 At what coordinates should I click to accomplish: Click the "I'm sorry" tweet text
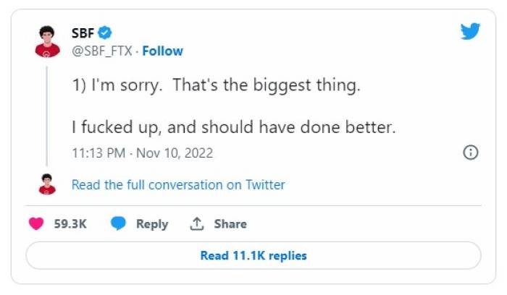[x=215, y=85]
